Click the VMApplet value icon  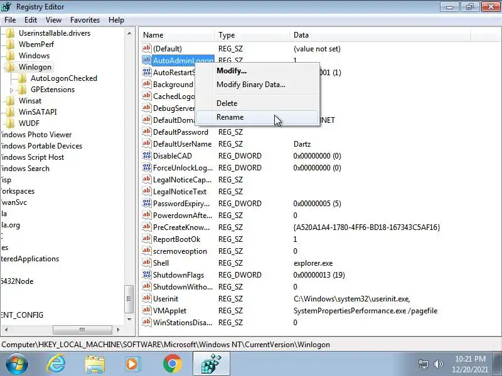(x=147, y=310)
